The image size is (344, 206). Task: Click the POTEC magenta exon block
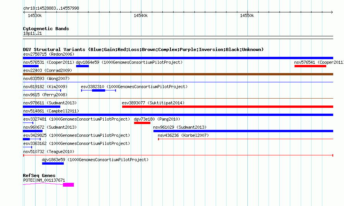(68, 185)
